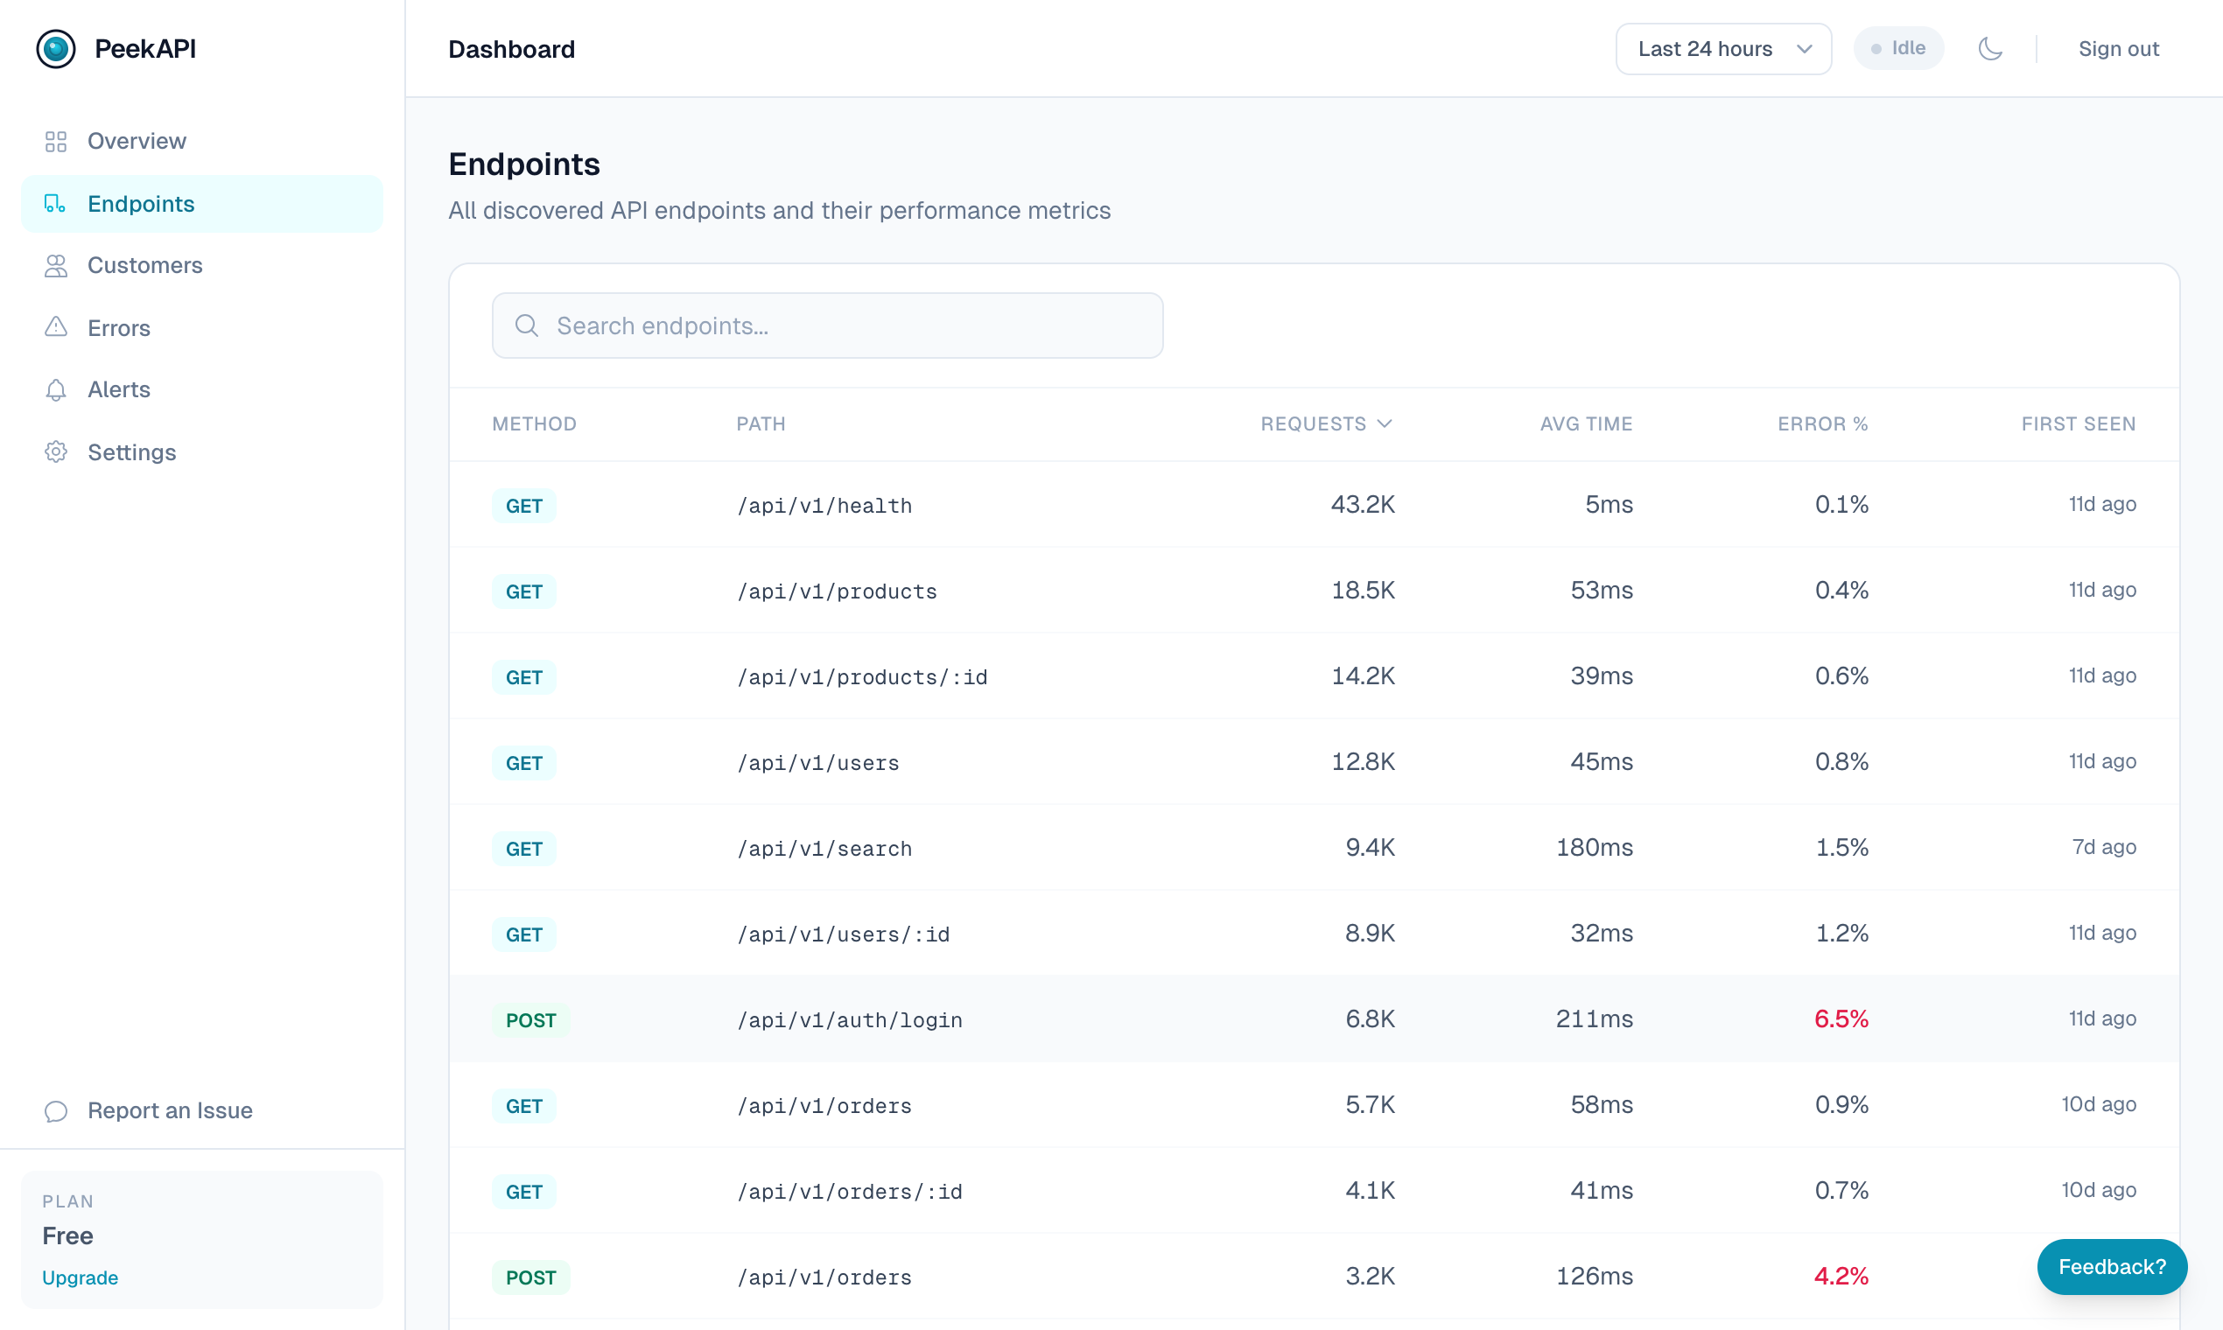Image resolution: width=2223 pixels, height=1330 pixels.
Task: Open Customers via the people icon
Action: 56,265
